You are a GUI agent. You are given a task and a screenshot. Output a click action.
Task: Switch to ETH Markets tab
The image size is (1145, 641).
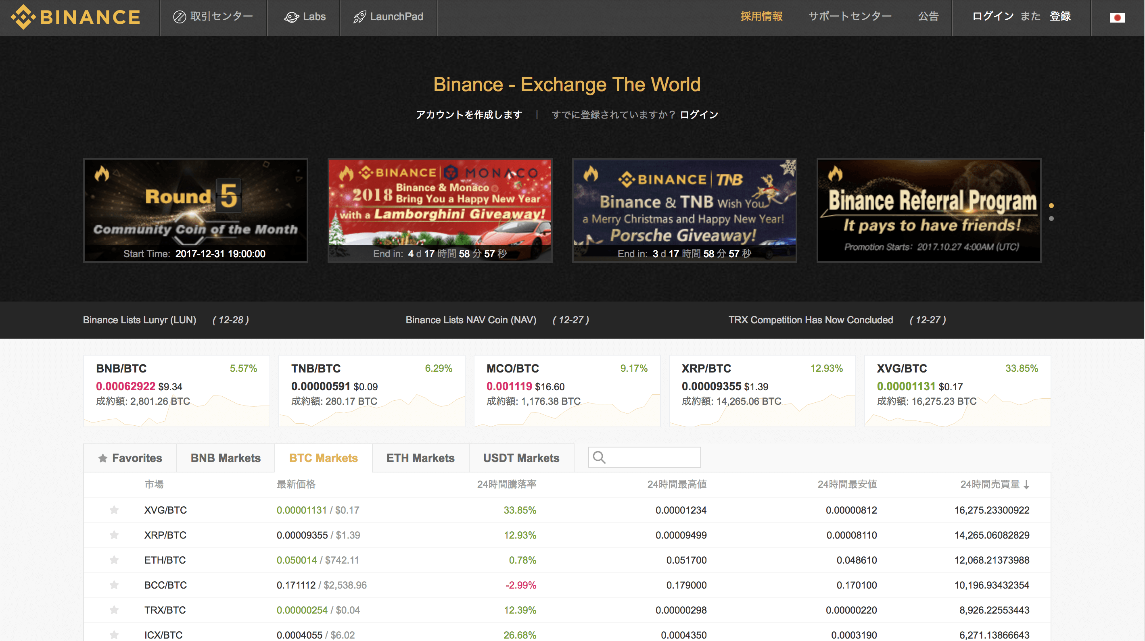[420, 458]
